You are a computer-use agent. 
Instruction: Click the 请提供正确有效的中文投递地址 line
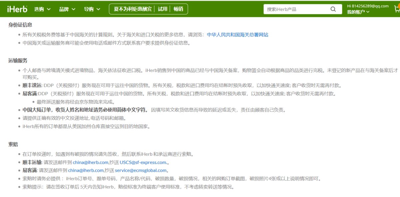click(x=74, y=118)
